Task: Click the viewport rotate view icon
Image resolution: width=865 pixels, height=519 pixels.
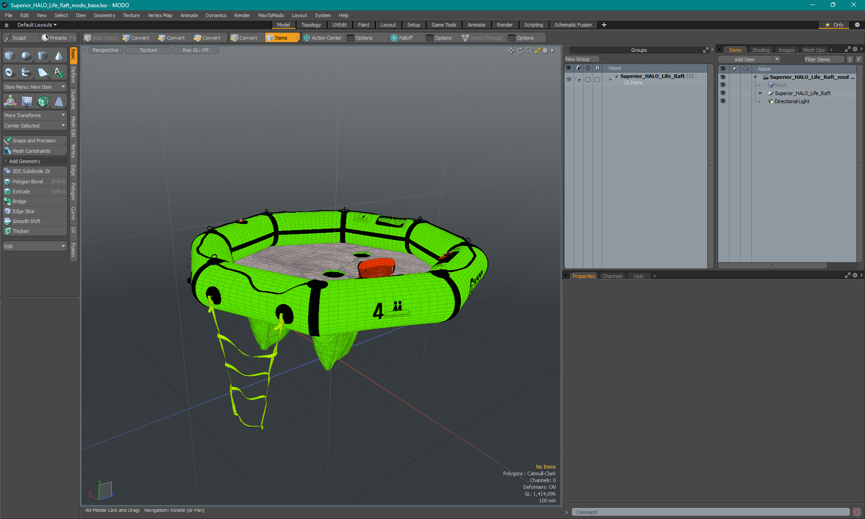Action: 520,50
